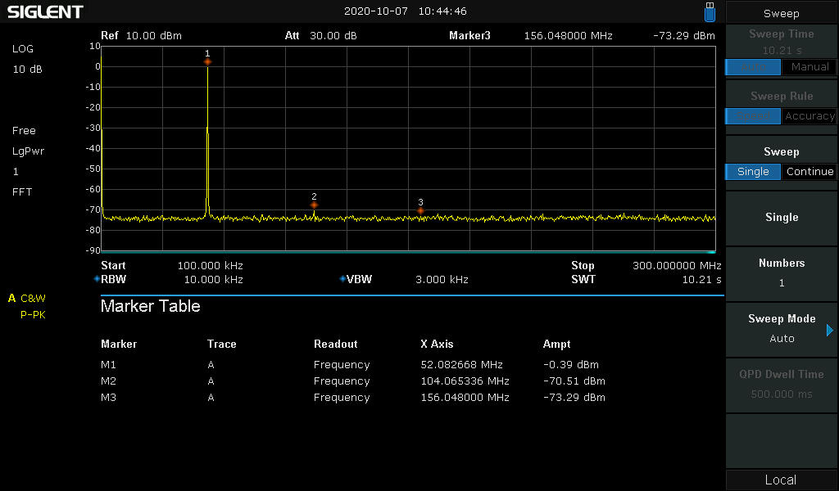Viewport: 839px width, 491px height.
Task: Click the yellow trace A indicator
Action: [x=12, y=298]
